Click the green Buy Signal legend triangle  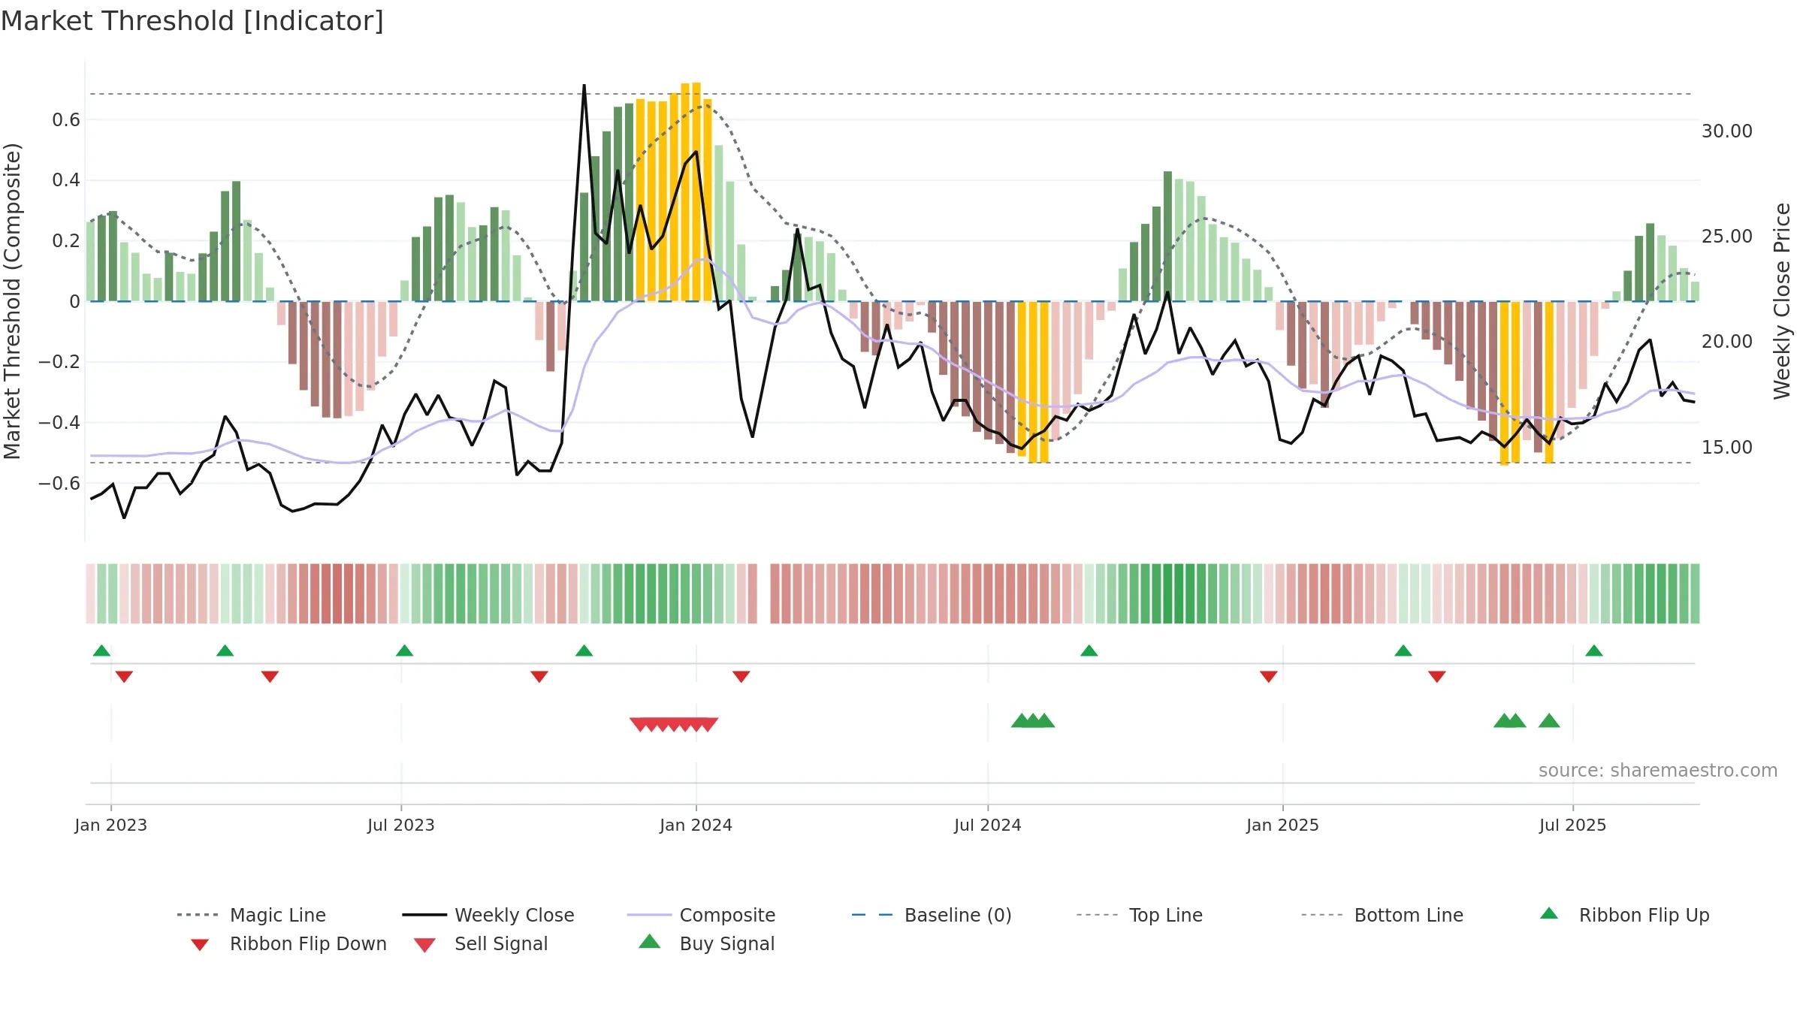click(x=649, y=941)
